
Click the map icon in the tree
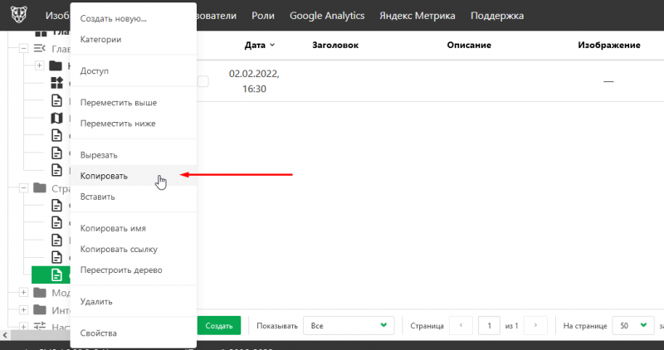(x=57, y=118)
